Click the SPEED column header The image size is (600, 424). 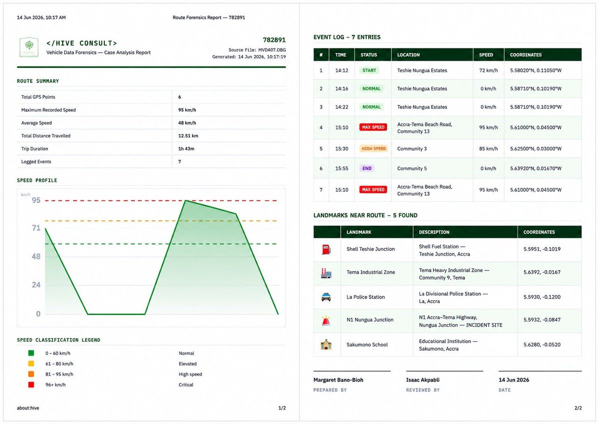pyautogui.click(x=486, y=55)
